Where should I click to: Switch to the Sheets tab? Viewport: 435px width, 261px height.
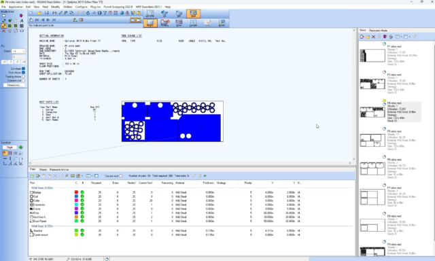[x=43, y=169]
